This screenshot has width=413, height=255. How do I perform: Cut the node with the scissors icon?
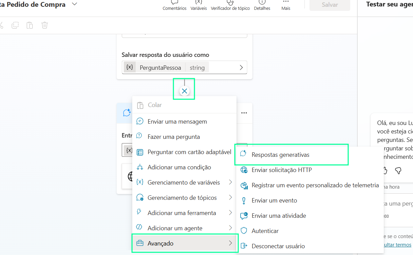[x=1, y=25]
